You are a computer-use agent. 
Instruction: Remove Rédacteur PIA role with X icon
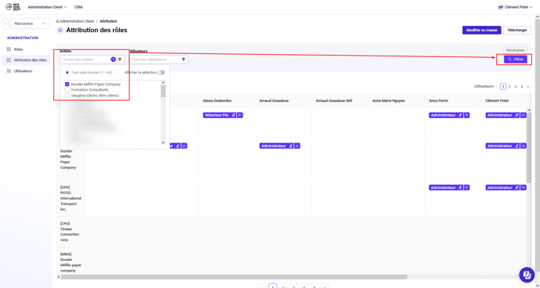(239, 115)
